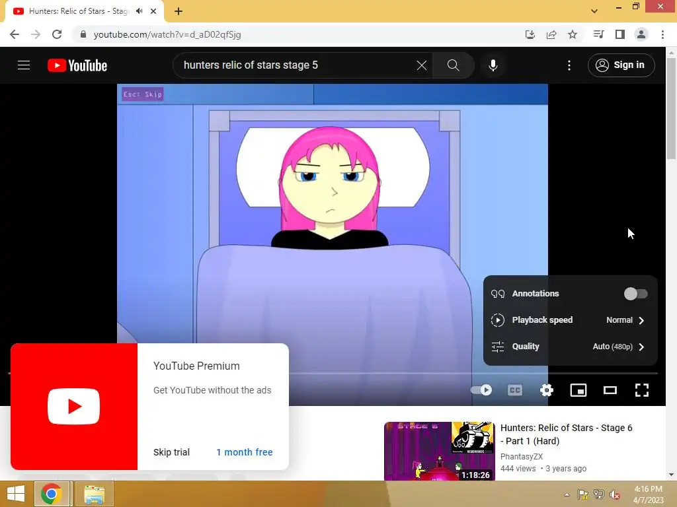Open YouTube settings three-dot menu
Viewport: 677px width, 507px height.
(x=569, y=65)
